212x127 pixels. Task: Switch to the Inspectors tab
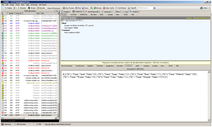(78, 11)
